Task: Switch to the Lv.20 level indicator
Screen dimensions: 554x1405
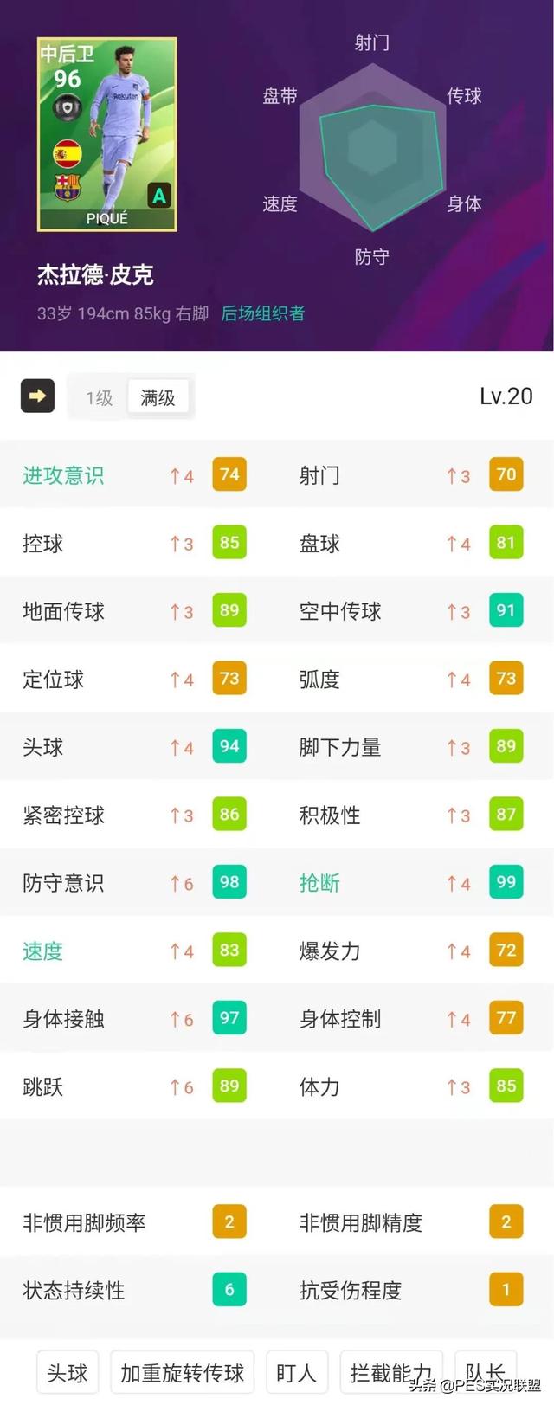Action: [x=506, y=394]
